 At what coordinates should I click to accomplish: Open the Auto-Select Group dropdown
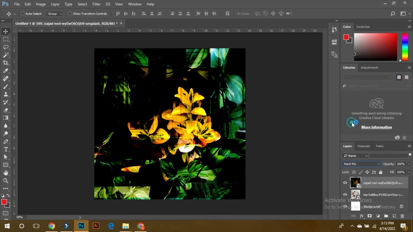(x=55, y=14)
